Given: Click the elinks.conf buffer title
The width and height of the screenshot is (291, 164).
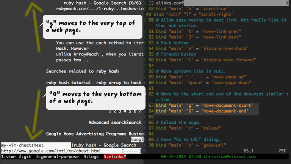Looking at the screenshot, I should [x=170, y=3].
